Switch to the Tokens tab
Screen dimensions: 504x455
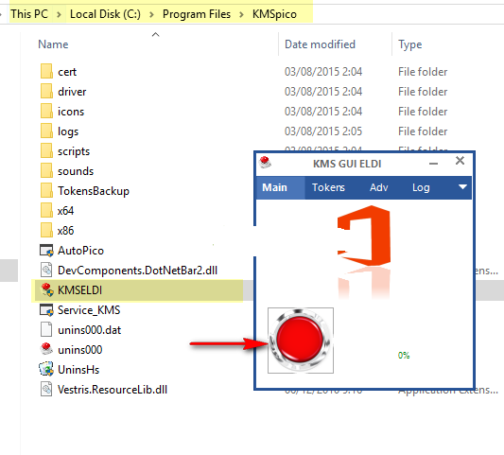pyautogui.click(x=328, y=187)
